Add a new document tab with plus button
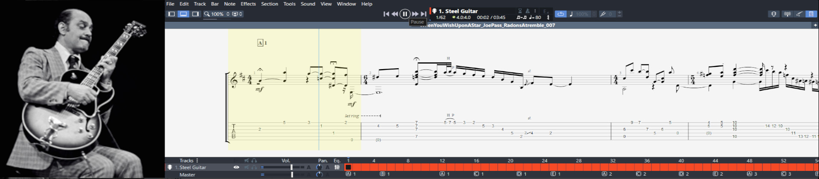The image size is (819, 179). click(x=815, y=25)
